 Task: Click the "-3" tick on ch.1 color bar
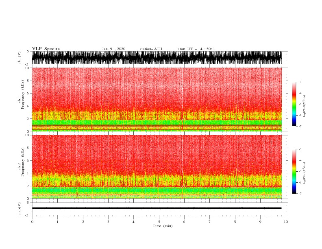point(300,82)
